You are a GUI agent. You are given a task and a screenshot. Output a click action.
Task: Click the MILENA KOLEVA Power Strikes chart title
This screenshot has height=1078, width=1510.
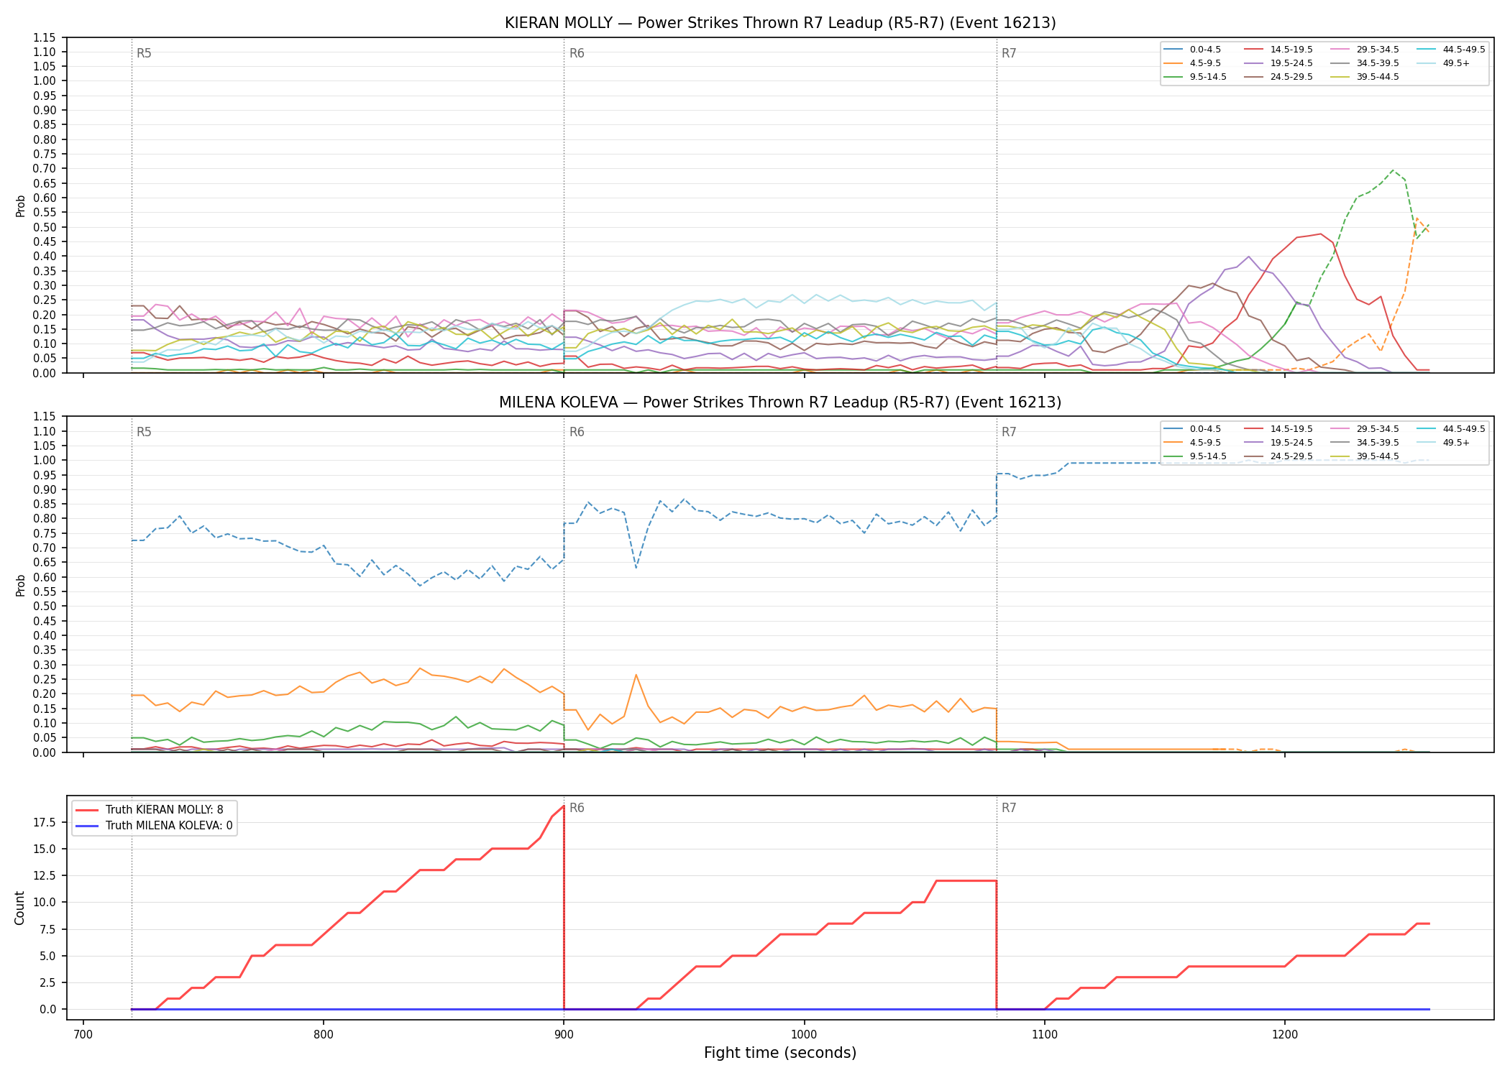pyautogui.click(x=780, y=402)
